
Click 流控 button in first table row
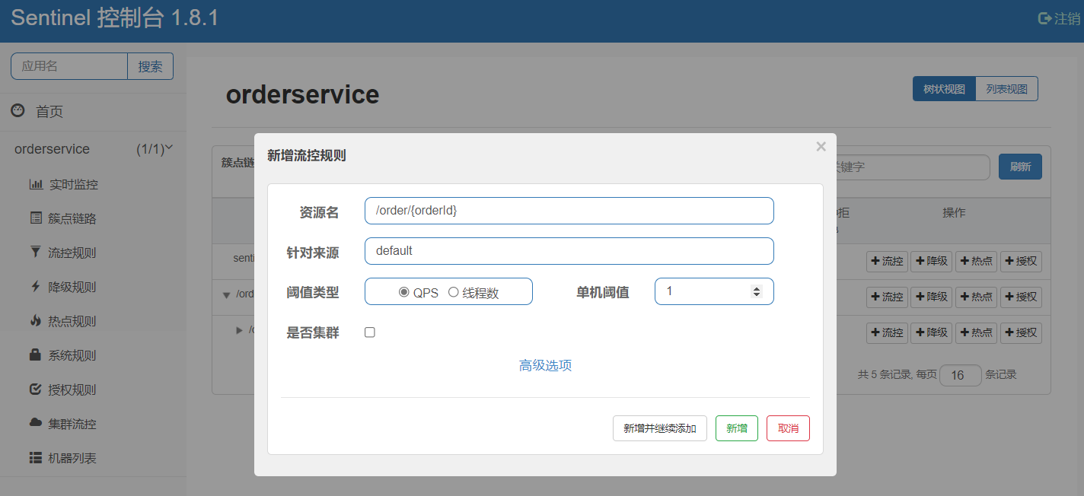click(x=887, y=261)
